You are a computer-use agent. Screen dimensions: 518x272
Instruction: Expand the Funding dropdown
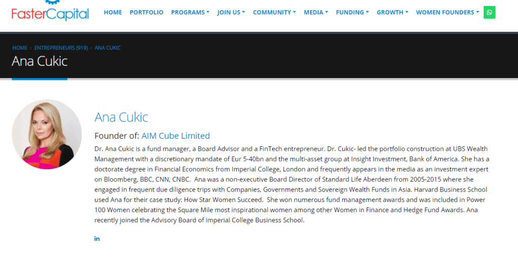click(x=352, y=12)
